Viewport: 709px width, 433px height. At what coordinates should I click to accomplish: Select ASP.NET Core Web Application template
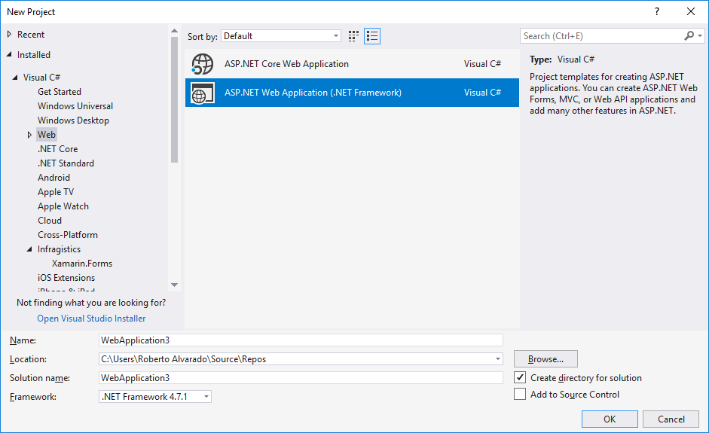(352, 64)
